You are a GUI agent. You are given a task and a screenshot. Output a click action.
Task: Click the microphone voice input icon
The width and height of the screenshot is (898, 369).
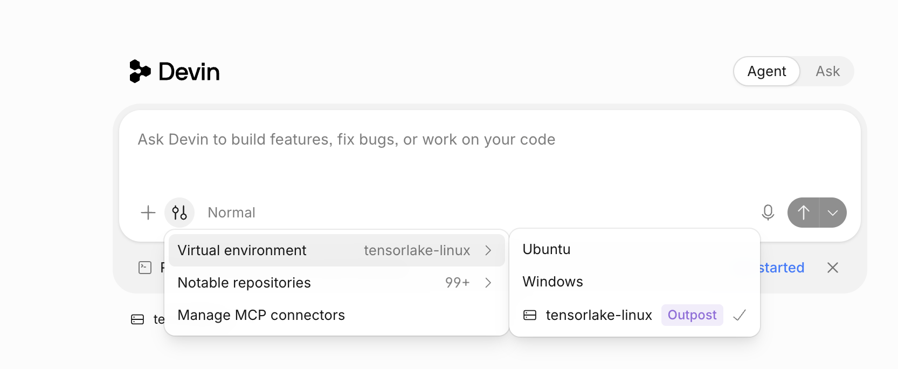pos(768,213)
